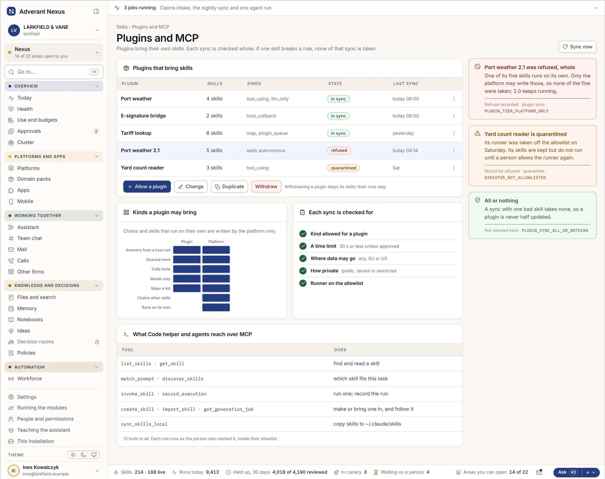Switch to dark theme
This screenshot has height=479, width=605.
(83, 455)
